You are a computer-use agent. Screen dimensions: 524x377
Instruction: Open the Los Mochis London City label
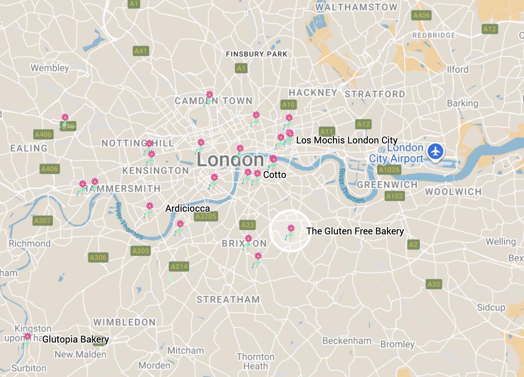(347, 140)
